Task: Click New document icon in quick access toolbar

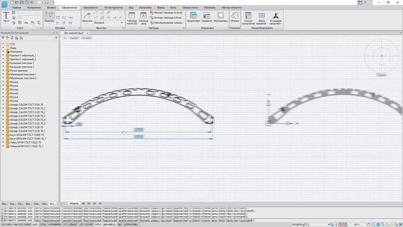Action: pyautogui.click(x=12, y=3)
